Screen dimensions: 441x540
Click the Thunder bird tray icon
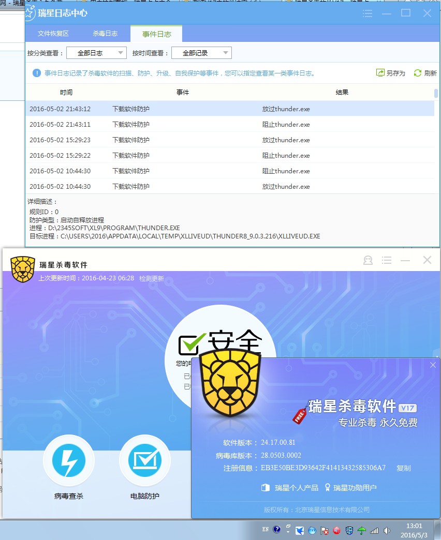pyautogui.click(x=300, y=531)
